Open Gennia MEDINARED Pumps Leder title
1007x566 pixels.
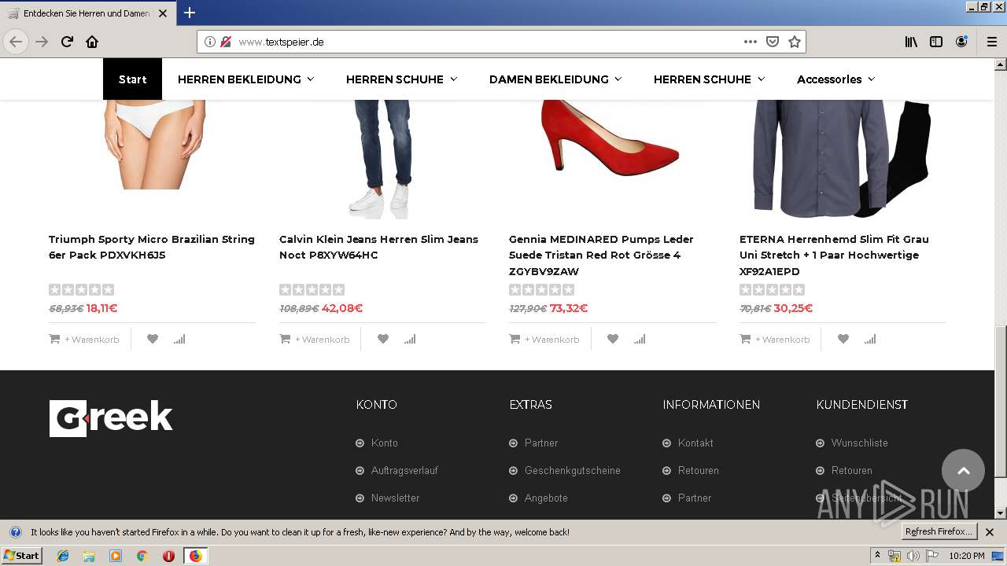[x=601, y=255]
